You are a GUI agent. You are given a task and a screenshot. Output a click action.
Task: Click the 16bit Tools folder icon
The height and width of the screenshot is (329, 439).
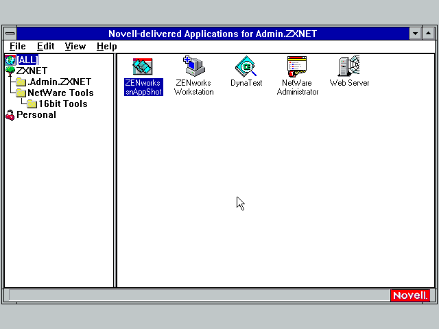coord(32,103)
